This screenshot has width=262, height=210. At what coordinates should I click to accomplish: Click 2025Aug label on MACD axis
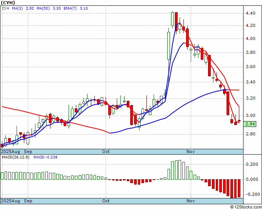[10, 201]
